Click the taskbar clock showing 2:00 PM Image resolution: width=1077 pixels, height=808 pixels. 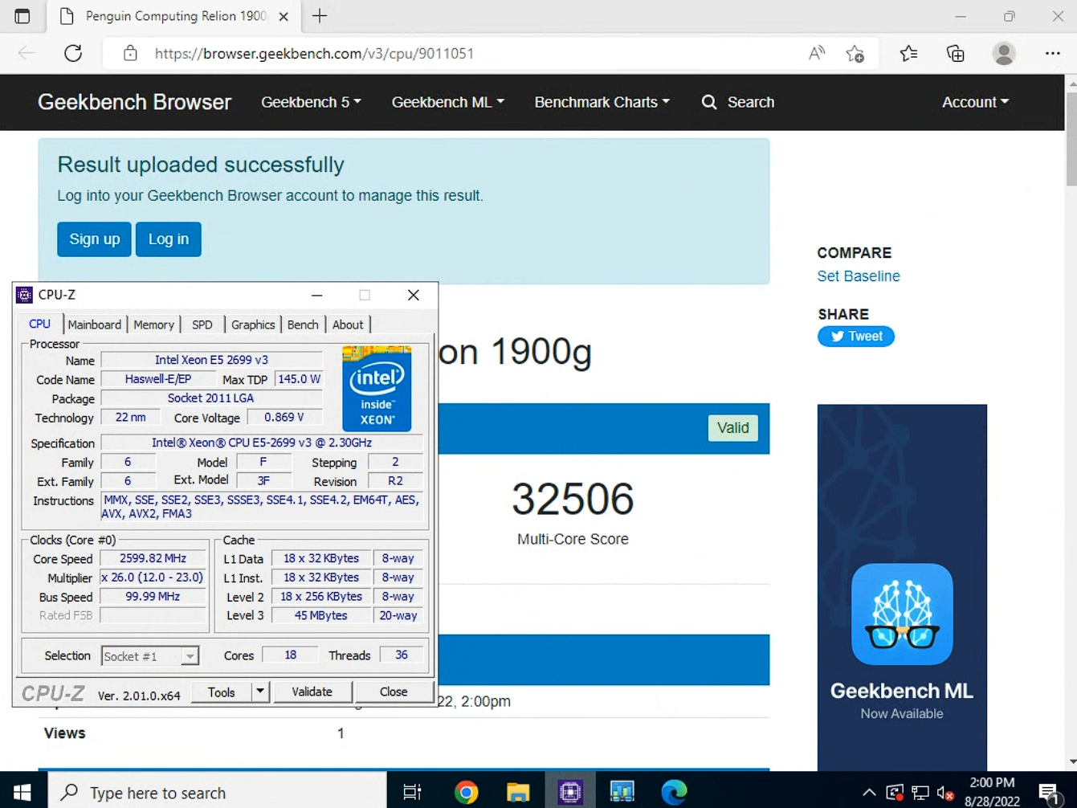(x=992, y=782)
